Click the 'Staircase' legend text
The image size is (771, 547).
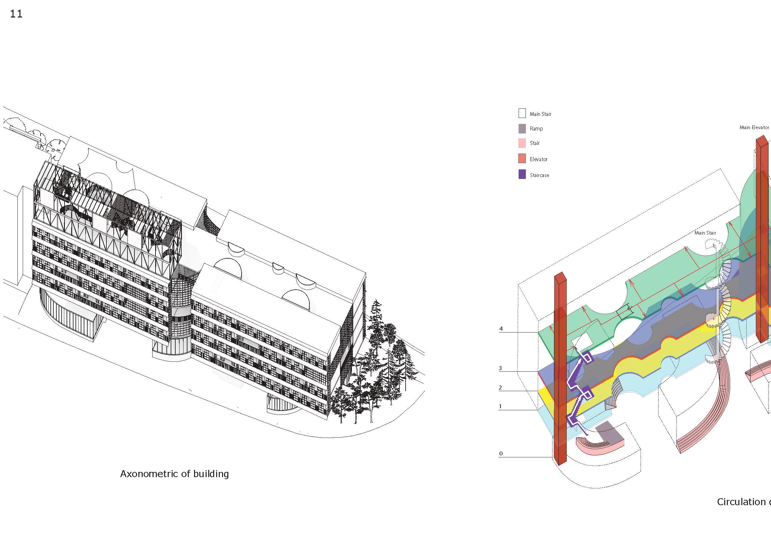539,176
